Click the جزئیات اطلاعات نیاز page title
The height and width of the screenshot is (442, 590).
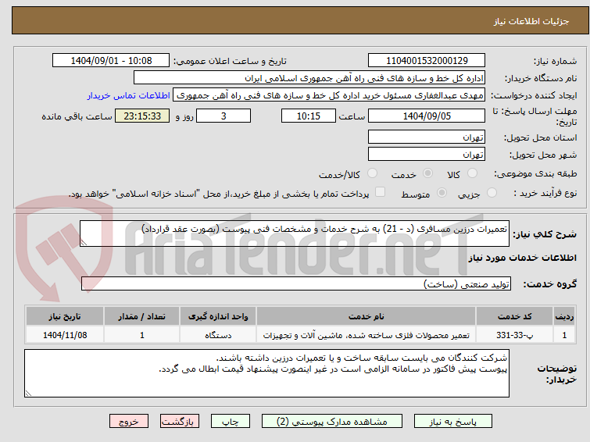click(531, 21)
